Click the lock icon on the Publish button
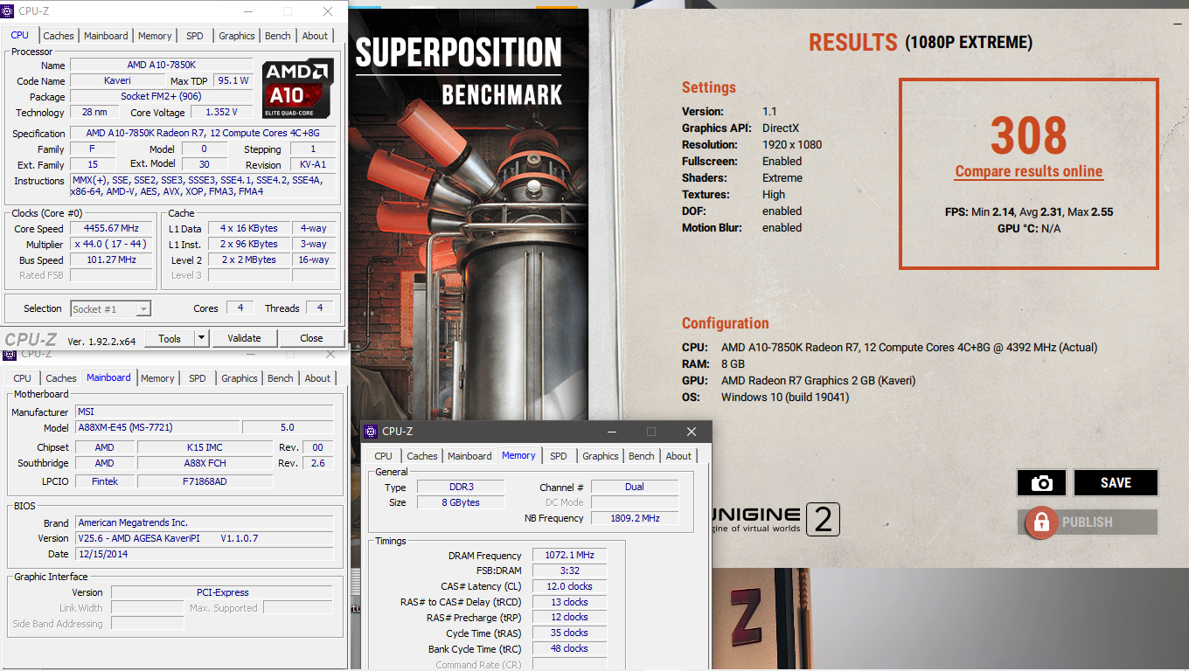Image resolution: width=1189 pixels, height=671 pixels. 1041,522
